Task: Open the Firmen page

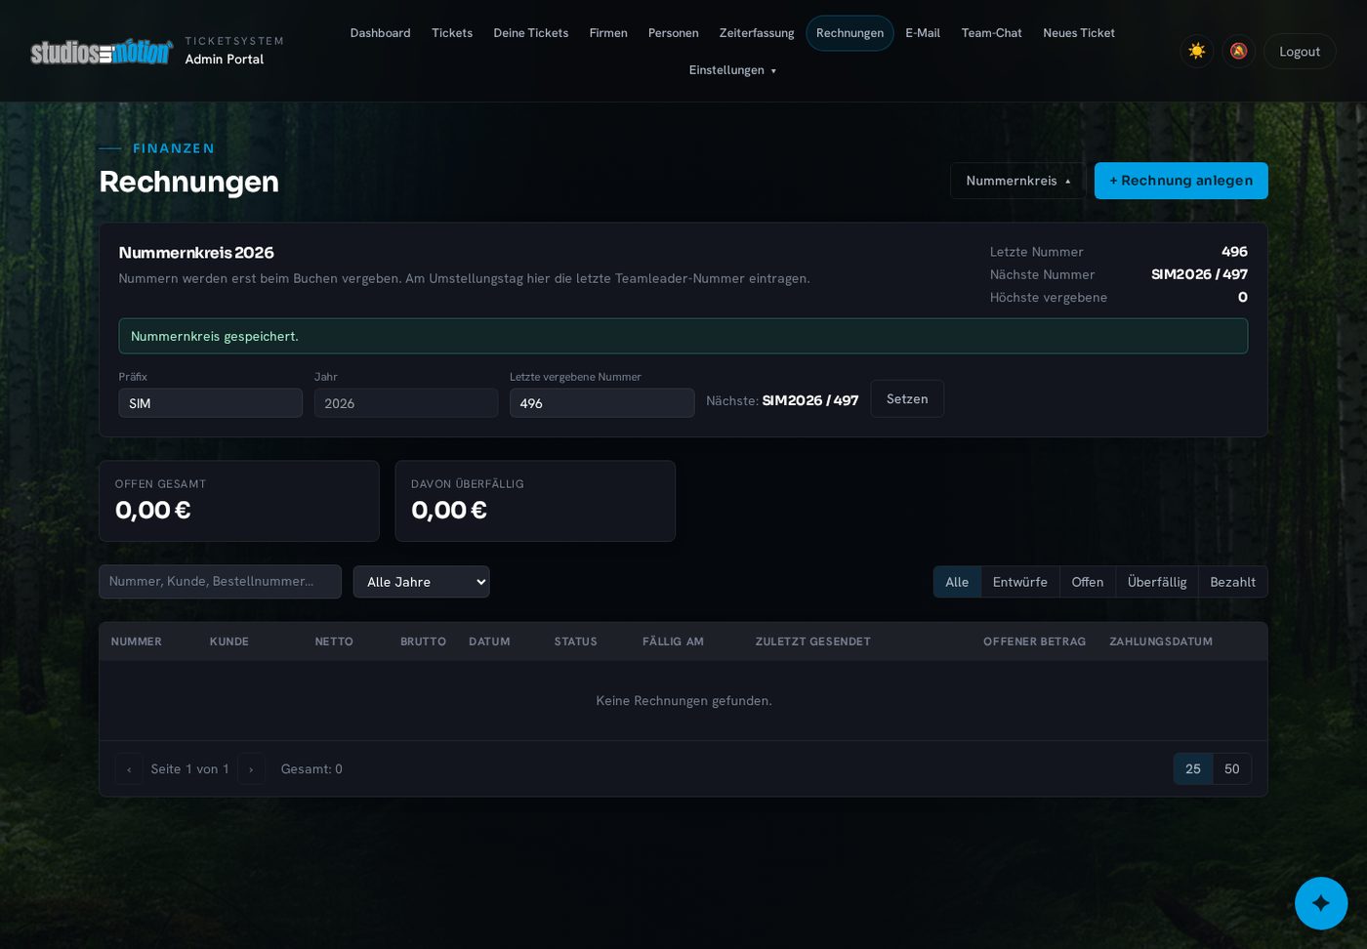Action: pyautogui.click(x=608, y=33)
